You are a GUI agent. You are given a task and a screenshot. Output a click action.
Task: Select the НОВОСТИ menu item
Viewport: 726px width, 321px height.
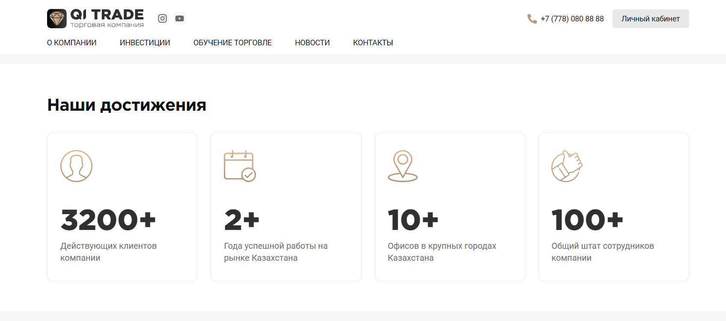pos(312,43)
